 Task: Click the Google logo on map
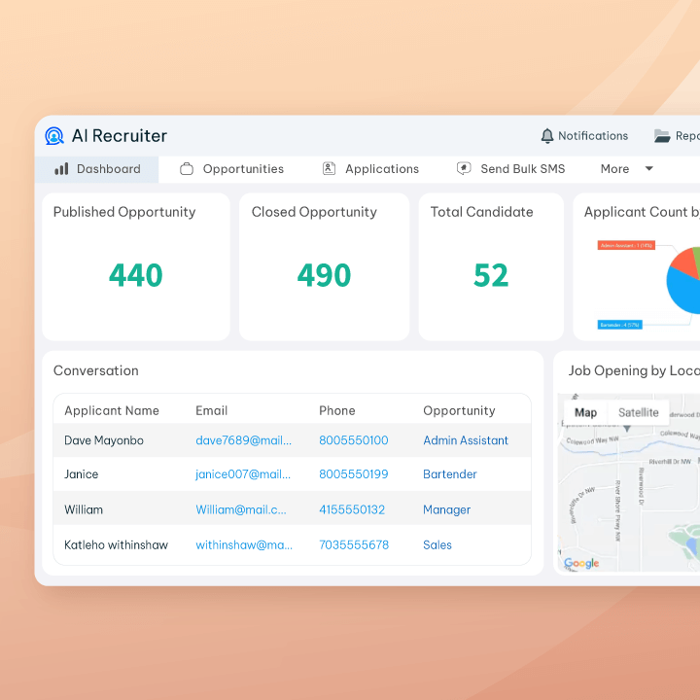tap(581, 564)
